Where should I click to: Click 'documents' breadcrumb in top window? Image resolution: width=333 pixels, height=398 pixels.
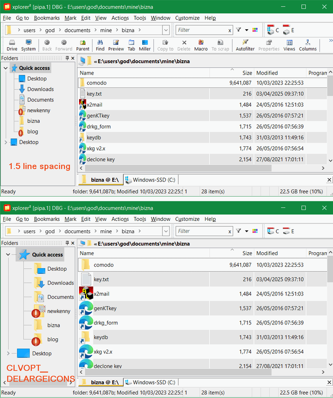[x=78, y=30]
